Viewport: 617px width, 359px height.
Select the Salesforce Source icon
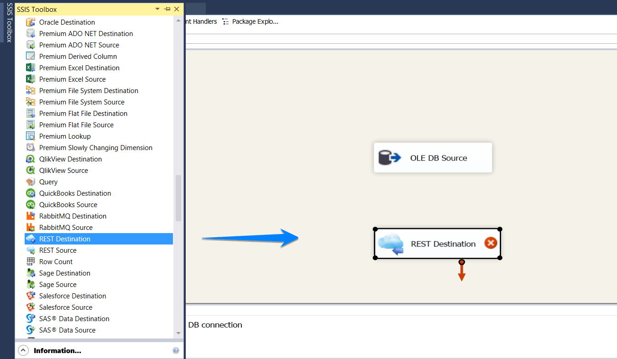(x=31, y=307)
